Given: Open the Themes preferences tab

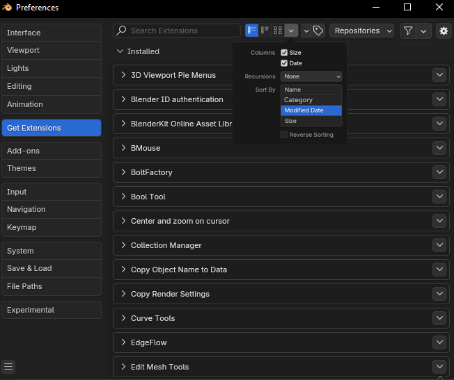Looking at the screenshot, I should 52,168.
